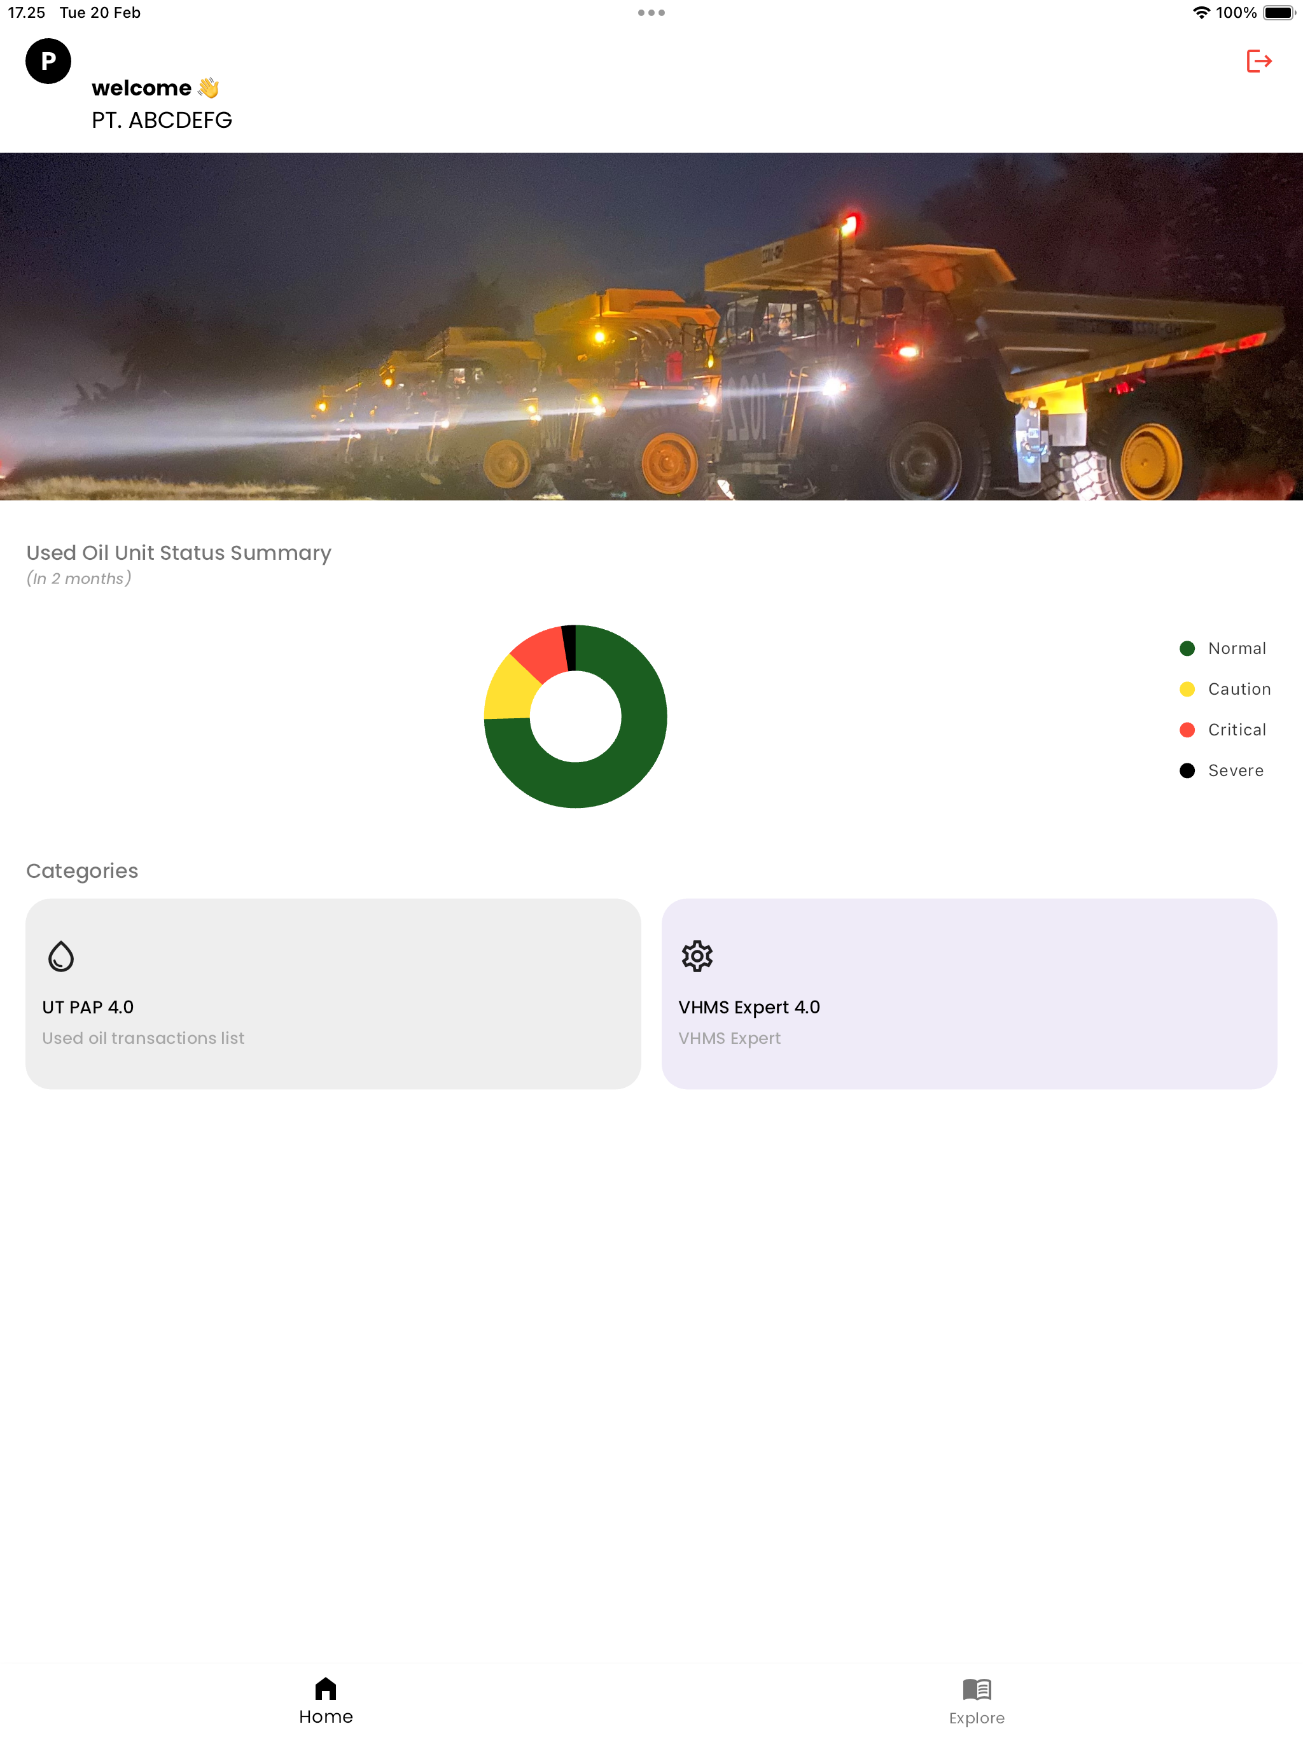Tap the Normal legend label
Screen dimensions: 1303x1738
pos(1237,648)
